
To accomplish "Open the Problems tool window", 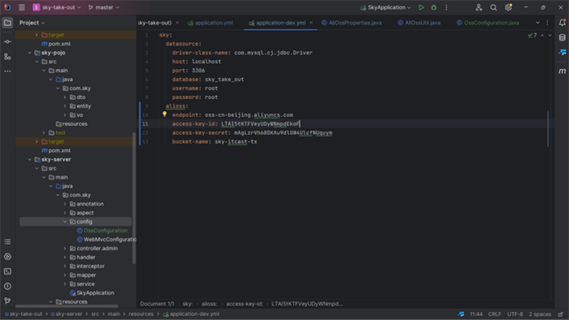I will click(x=7, y=287).
